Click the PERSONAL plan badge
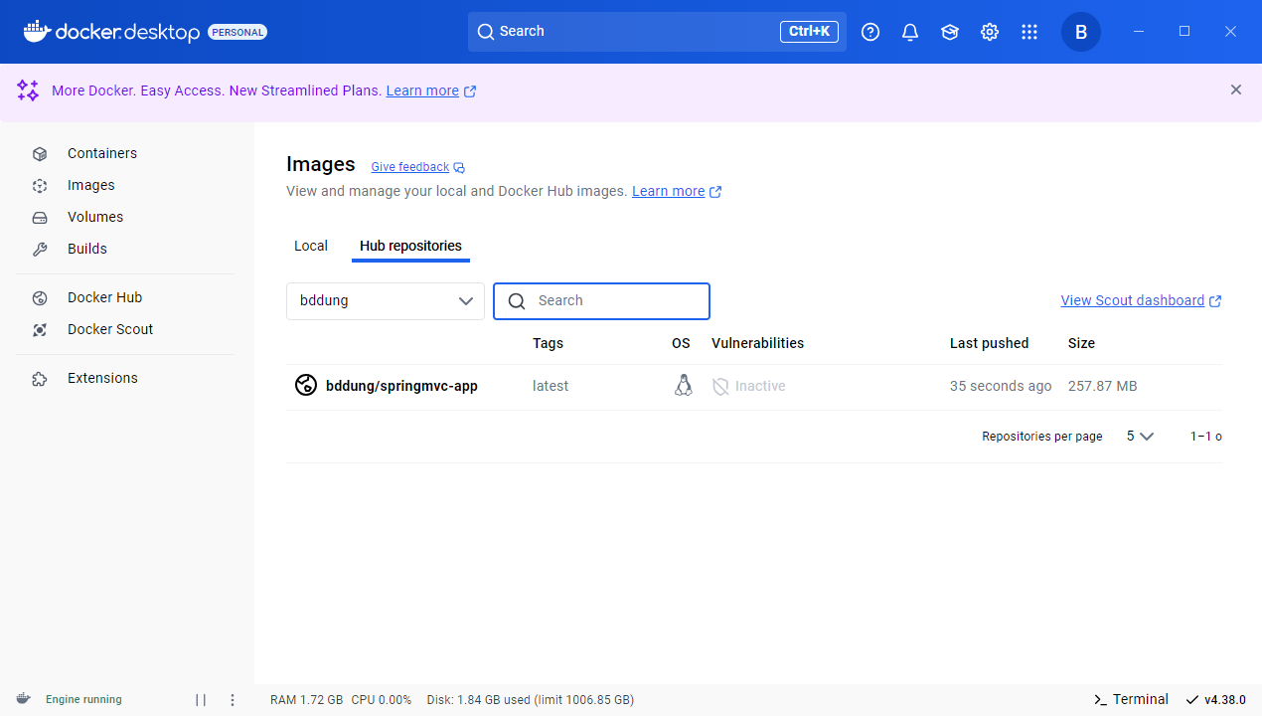The width and height of the screenshot is (1262, 716). pos(237,32)
